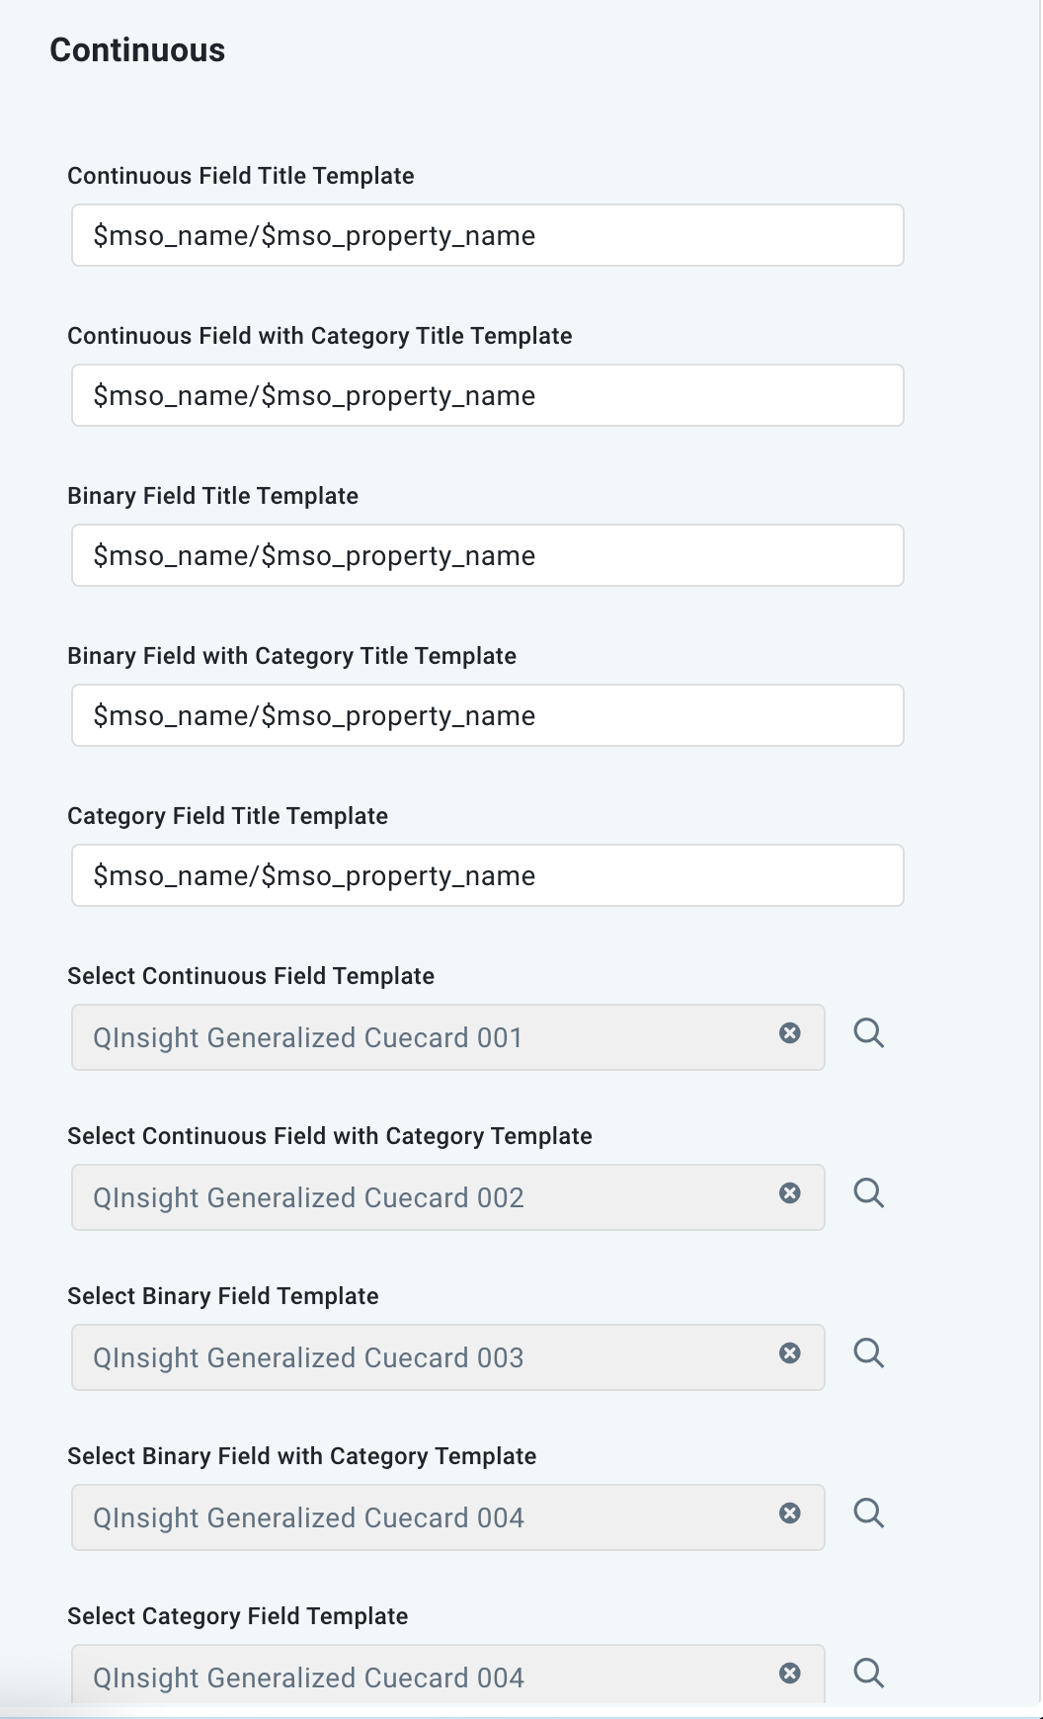Open search for Select Category Field Template
The width and height of the screenshot is (1043, 1719).
[x=868, y=1674]
